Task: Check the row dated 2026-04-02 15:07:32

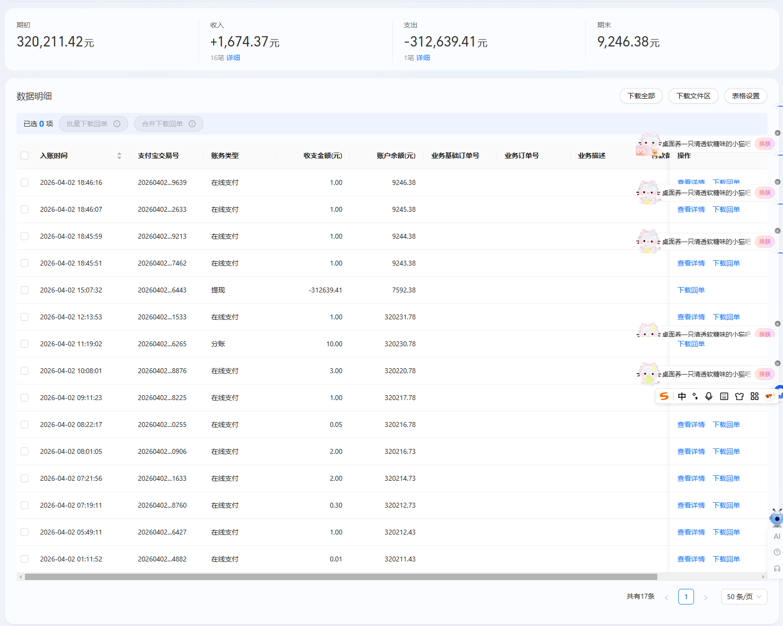Action: coord(24,290)
